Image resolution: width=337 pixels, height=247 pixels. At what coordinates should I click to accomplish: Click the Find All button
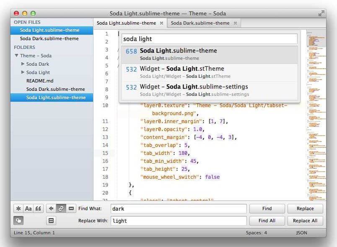pyautogui.click(x=267, y=221)
